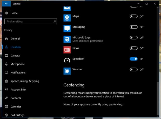Screen dimensions: 161x119
Task: Click the search magnifier icon
Action: point(54,21)
